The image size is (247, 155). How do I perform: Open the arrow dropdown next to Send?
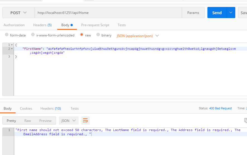coord(231,13)
